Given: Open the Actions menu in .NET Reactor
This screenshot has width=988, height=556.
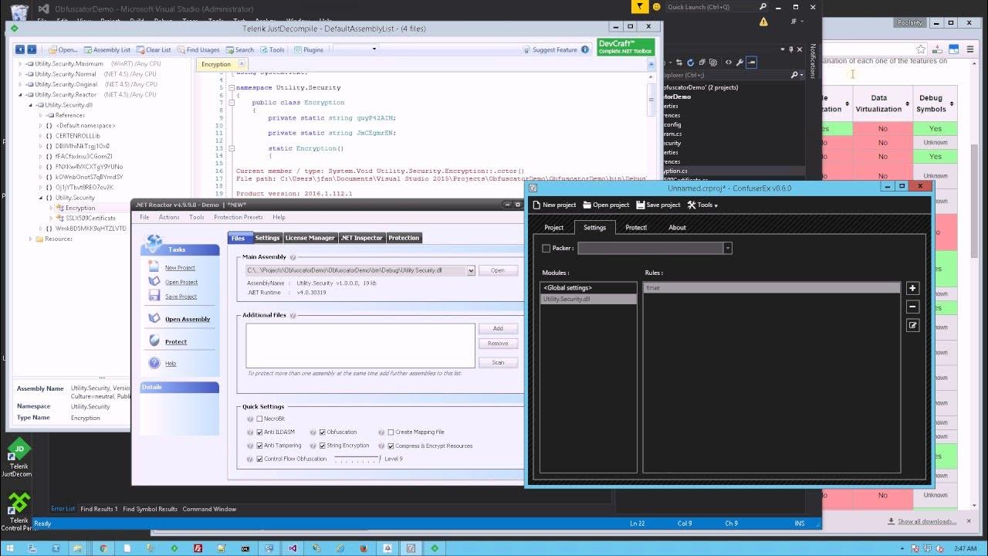Looking at the screenshot, I should 169,217.
